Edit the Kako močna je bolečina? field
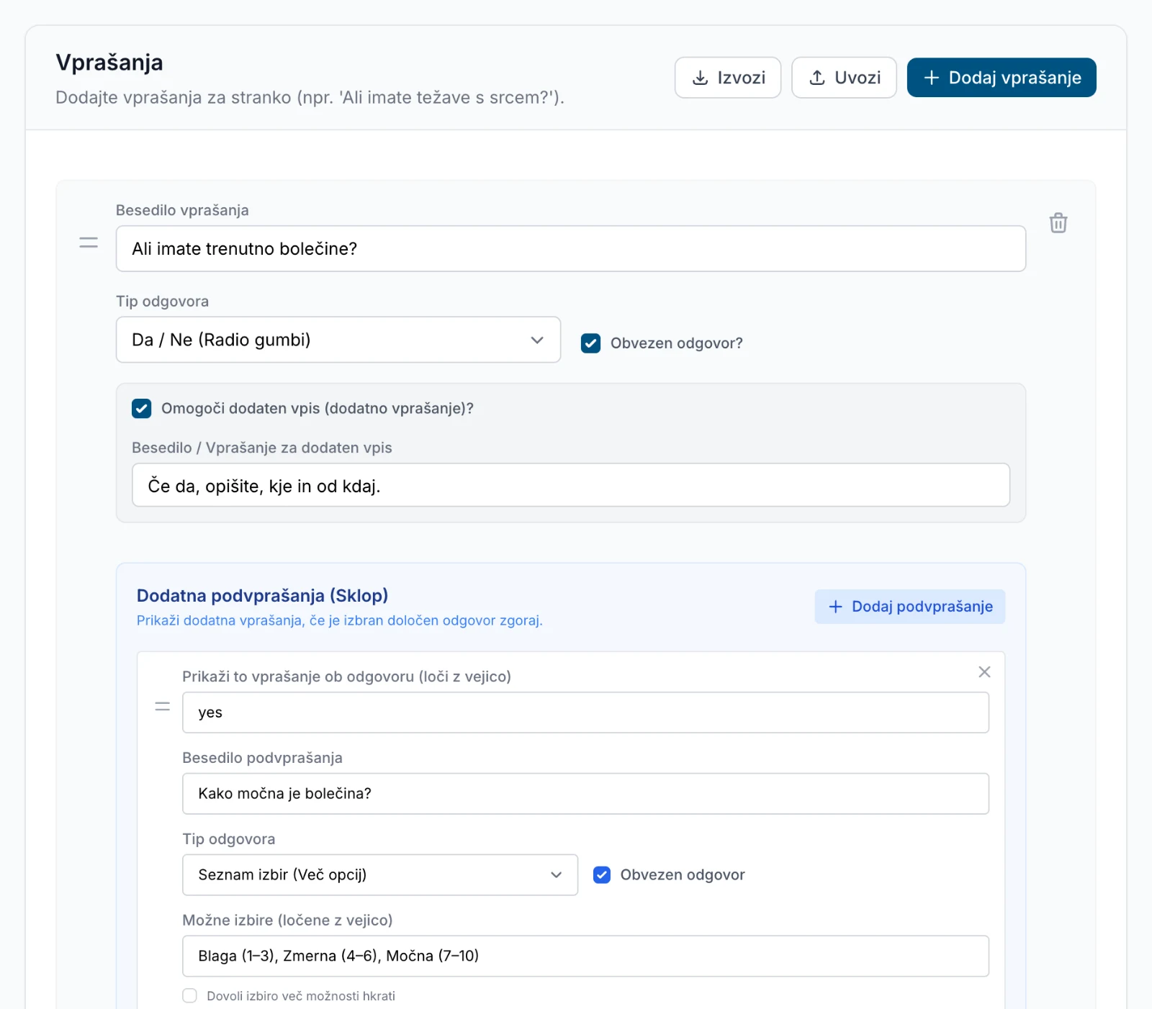 585,793
